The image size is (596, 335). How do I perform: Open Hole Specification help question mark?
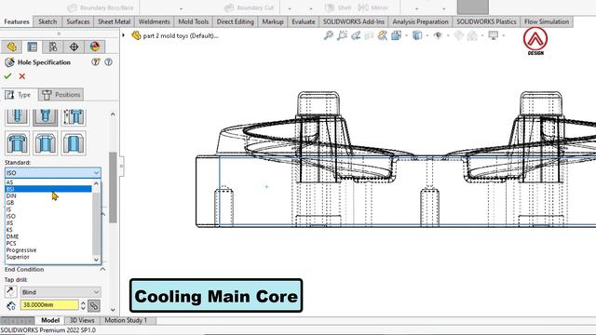(108, 62)
